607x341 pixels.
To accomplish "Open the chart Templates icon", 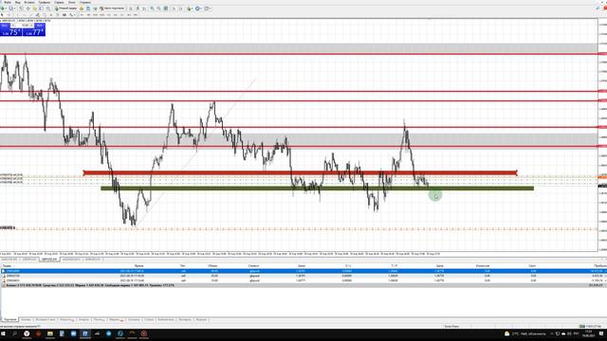I will tap(207, 9).
